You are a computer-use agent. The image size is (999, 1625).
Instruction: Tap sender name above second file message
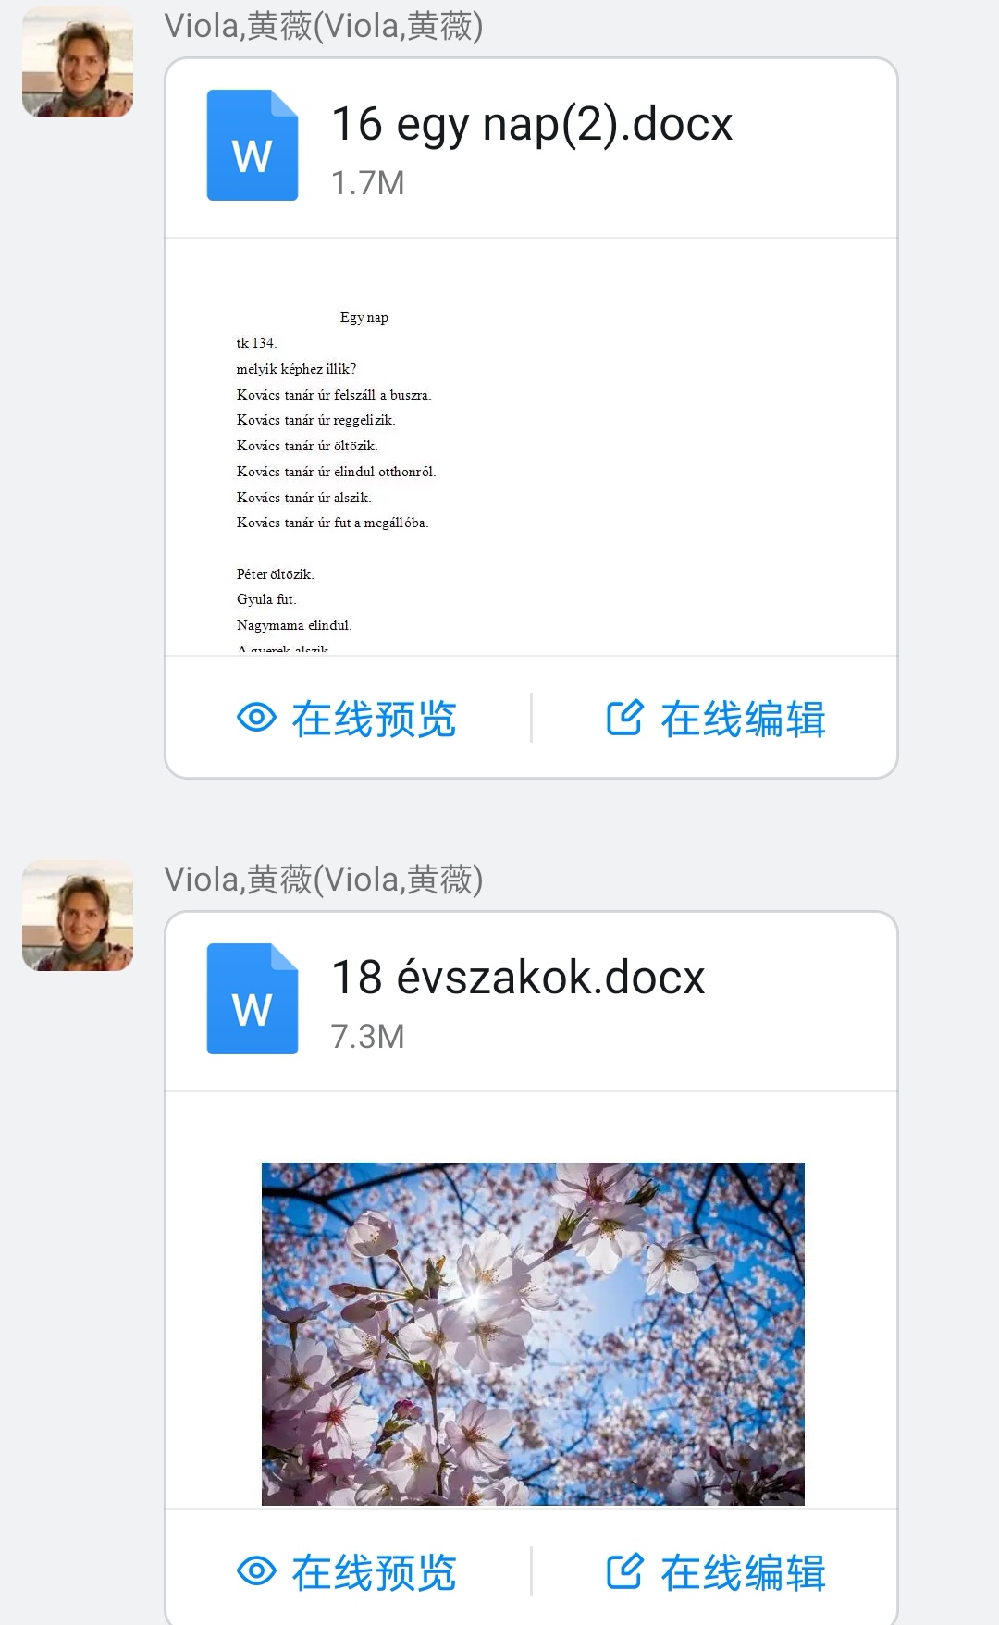coord(324,880)
